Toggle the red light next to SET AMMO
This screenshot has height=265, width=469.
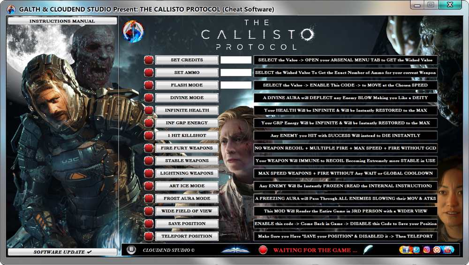149,72
